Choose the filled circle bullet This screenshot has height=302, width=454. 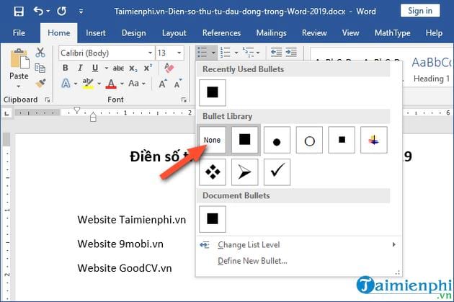277,140
